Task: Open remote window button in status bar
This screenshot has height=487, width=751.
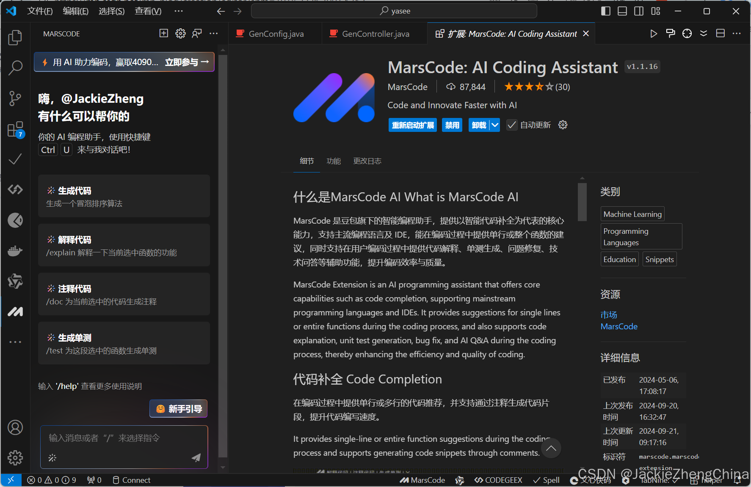Action: 11,480
